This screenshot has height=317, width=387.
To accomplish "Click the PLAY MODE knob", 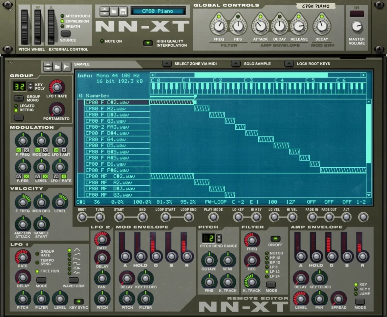I will [213, 217].
